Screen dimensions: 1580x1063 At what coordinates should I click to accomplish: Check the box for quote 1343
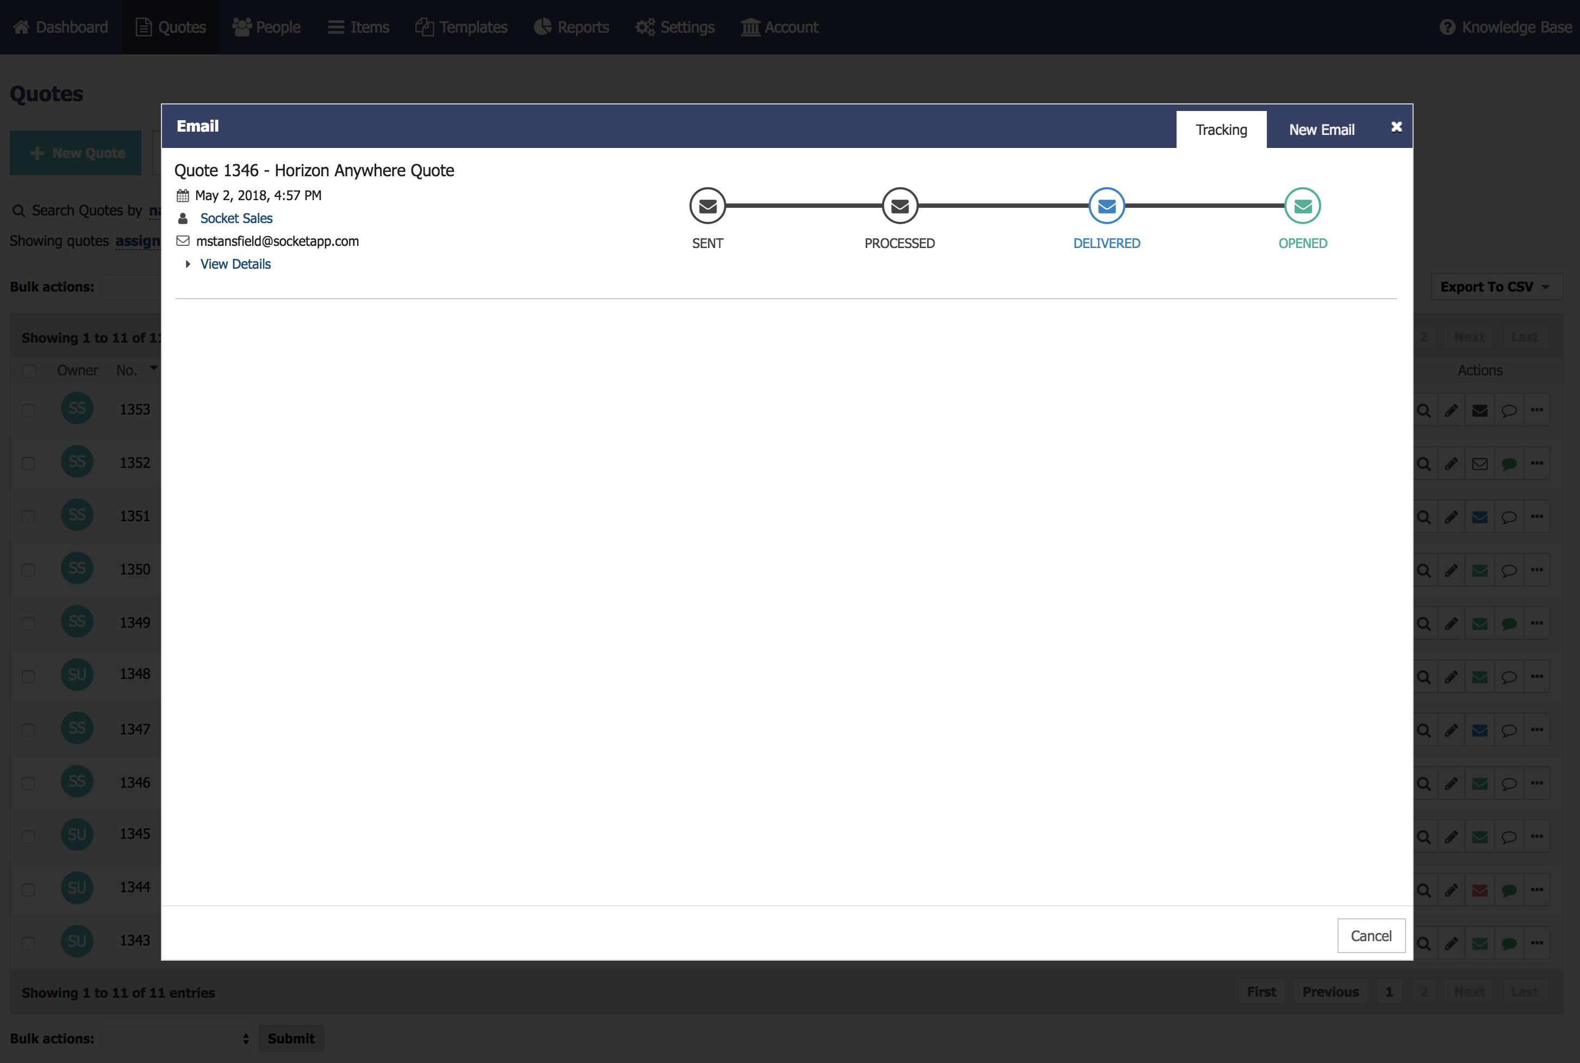pos(28,943)
